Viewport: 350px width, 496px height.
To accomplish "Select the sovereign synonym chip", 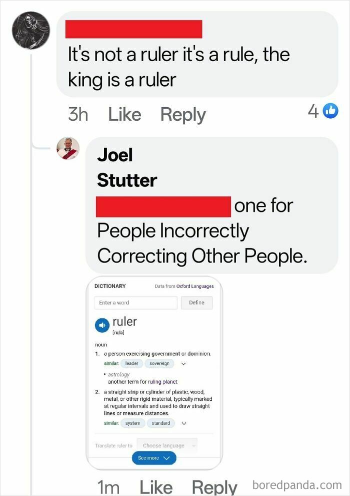I will 159,363.
